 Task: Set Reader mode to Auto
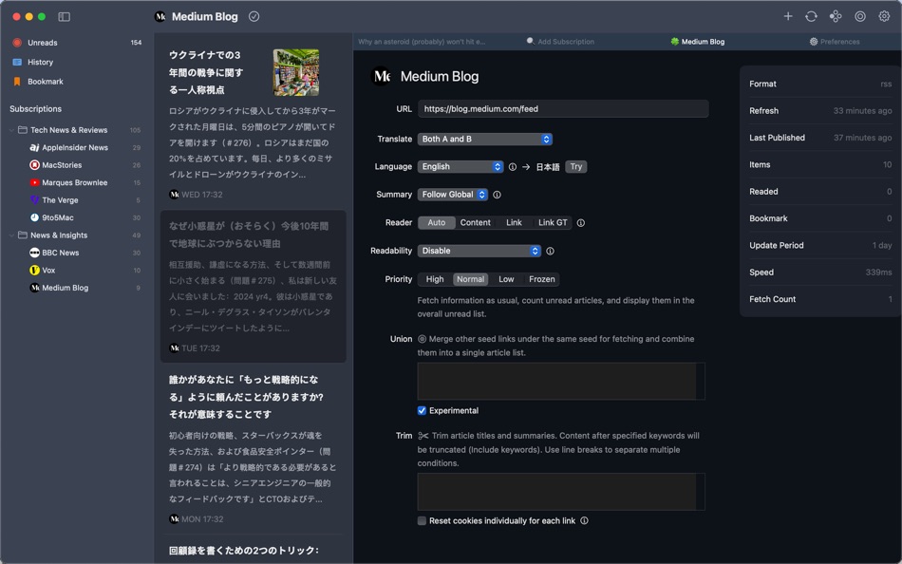click(437, 223)
